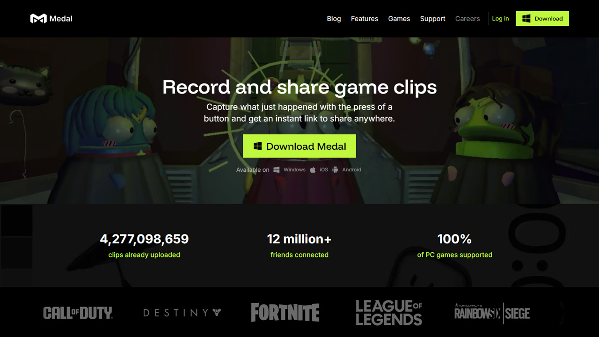The image size is (599, 337).
Task: Select the Rainbow Six Siege logo
Action: [492, 313]
